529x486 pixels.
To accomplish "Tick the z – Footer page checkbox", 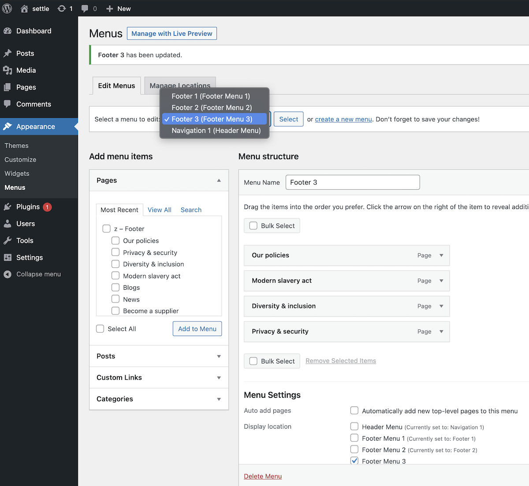I will coord(106,228).
